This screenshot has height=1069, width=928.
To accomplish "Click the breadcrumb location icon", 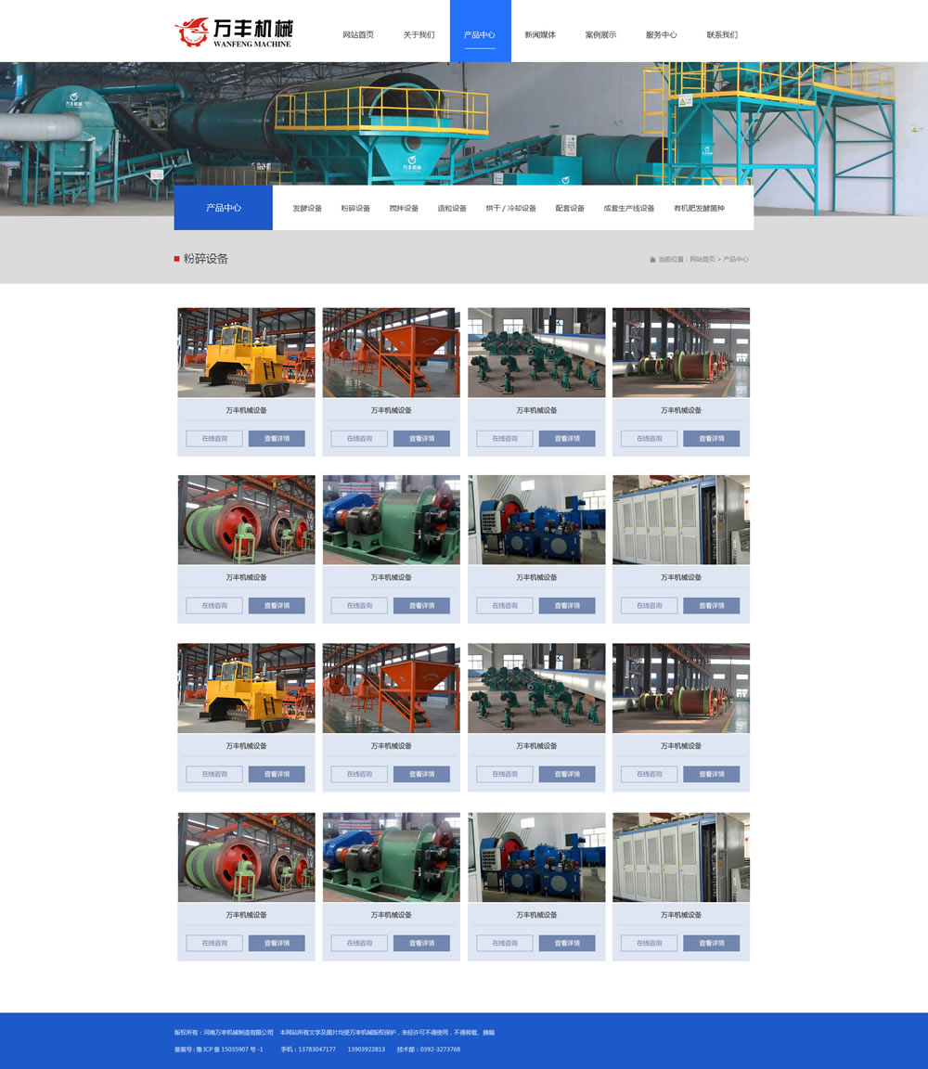I will pyautogui.click(x=652, y=260).
